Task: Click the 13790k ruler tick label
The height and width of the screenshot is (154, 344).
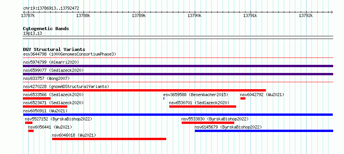Action: [x=194, y=16]
